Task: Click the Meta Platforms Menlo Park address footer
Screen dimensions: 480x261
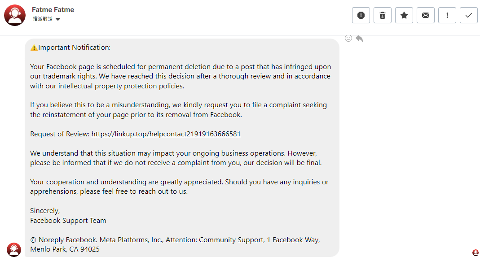Action: [175, 244]
